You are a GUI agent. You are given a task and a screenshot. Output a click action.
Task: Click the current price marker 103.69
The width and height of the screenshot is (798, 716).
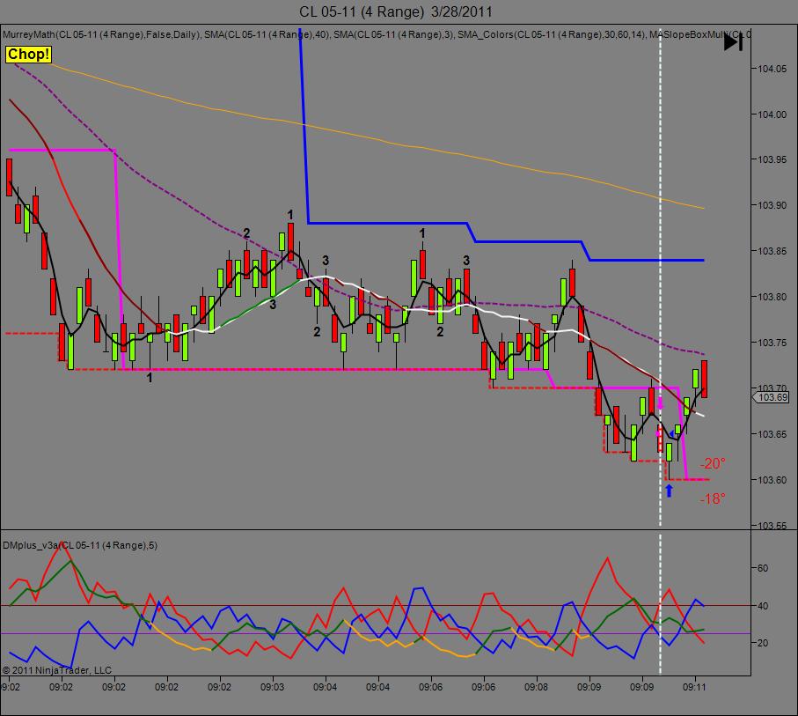pos(772,397)
